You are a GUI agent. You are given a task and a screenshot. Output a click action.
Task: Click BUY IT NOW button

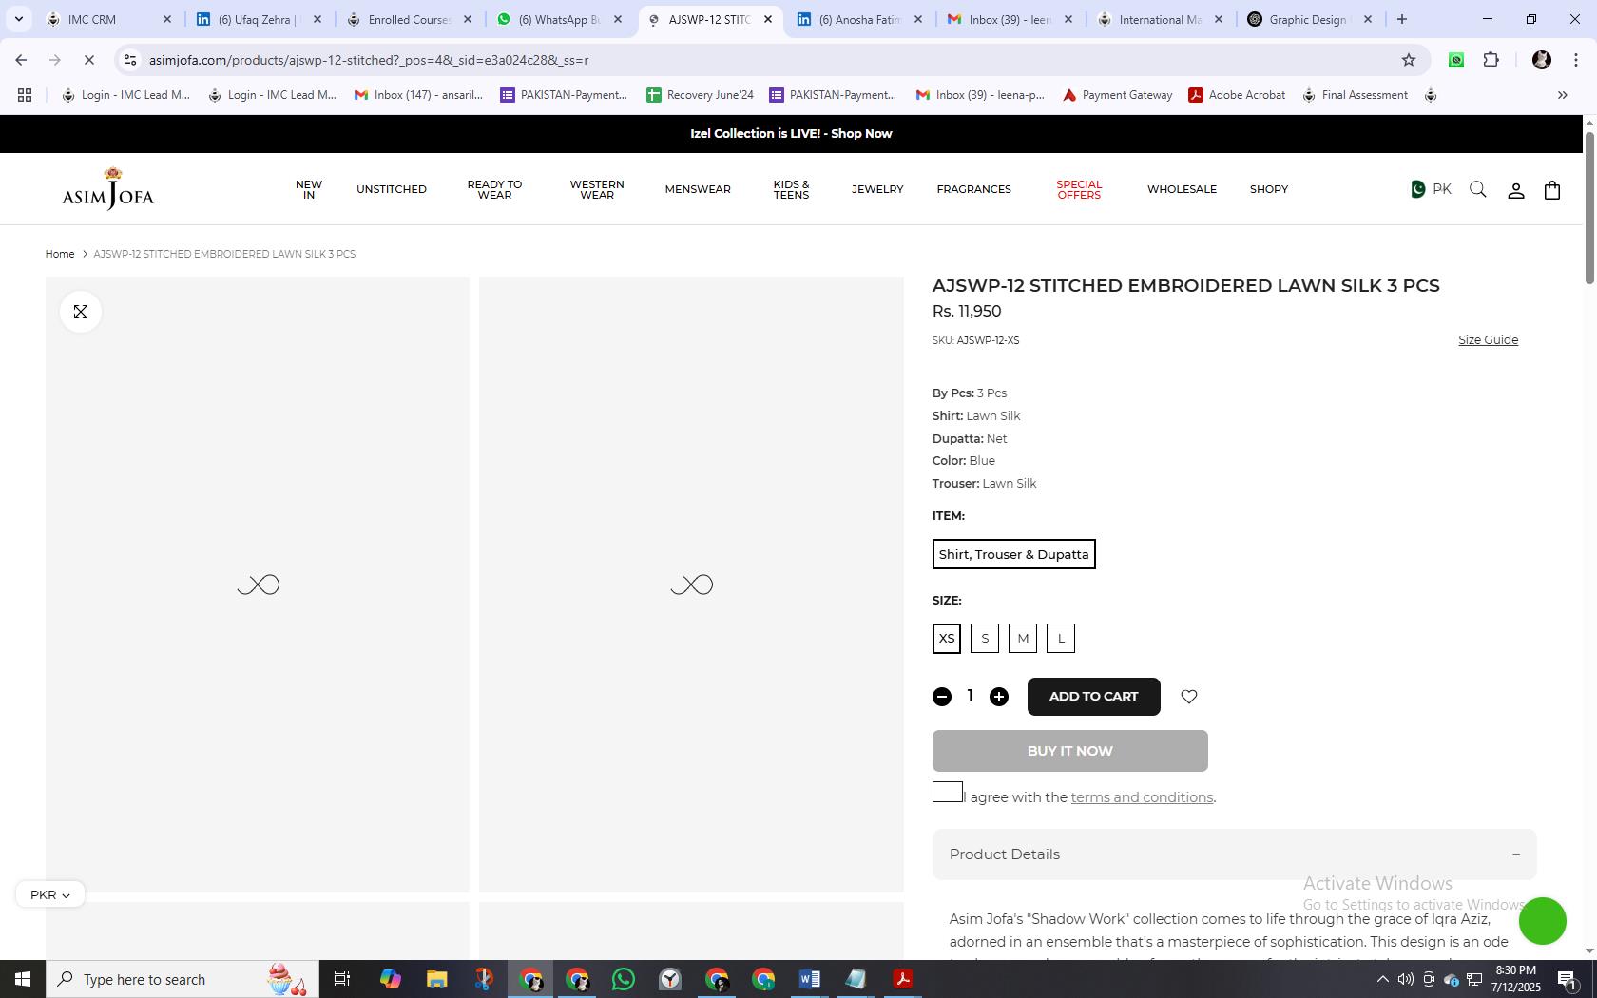1070,751
